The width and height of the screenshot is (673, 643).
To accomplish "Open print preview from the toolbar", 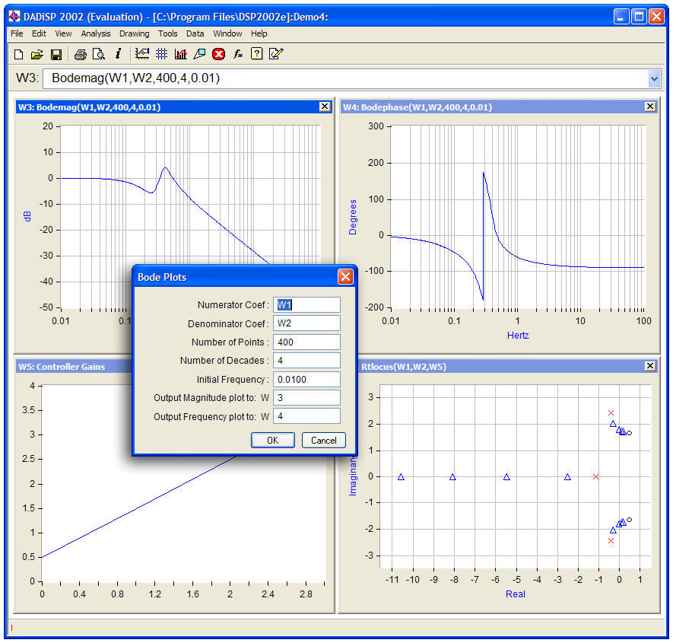I will tap(99, 54).
